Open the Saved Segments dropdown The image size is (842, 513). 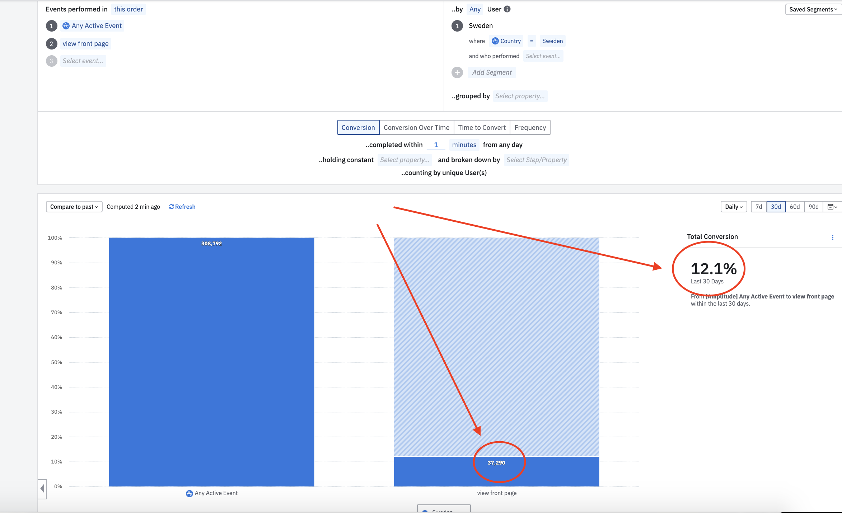813,9
